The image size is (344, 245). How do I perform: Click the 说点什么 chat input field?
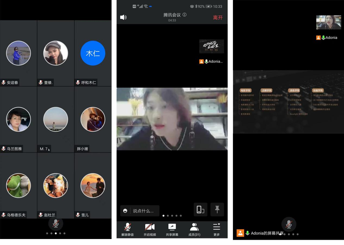[144, 211]
